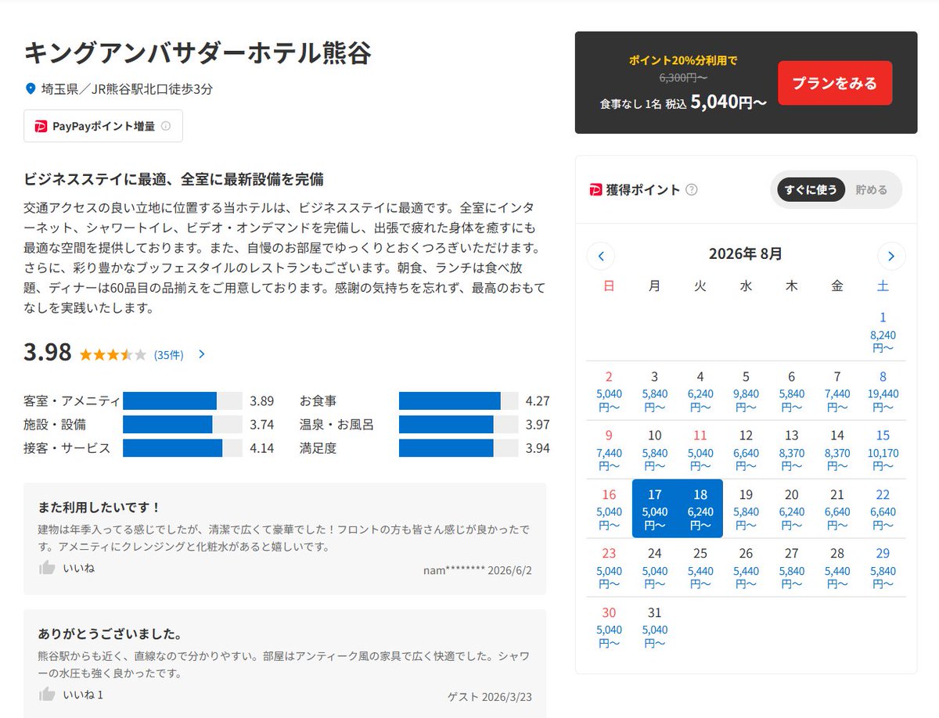Select すぐに使う points option
The height and width of the screenshot is (718, 939).
pos(811,189)
